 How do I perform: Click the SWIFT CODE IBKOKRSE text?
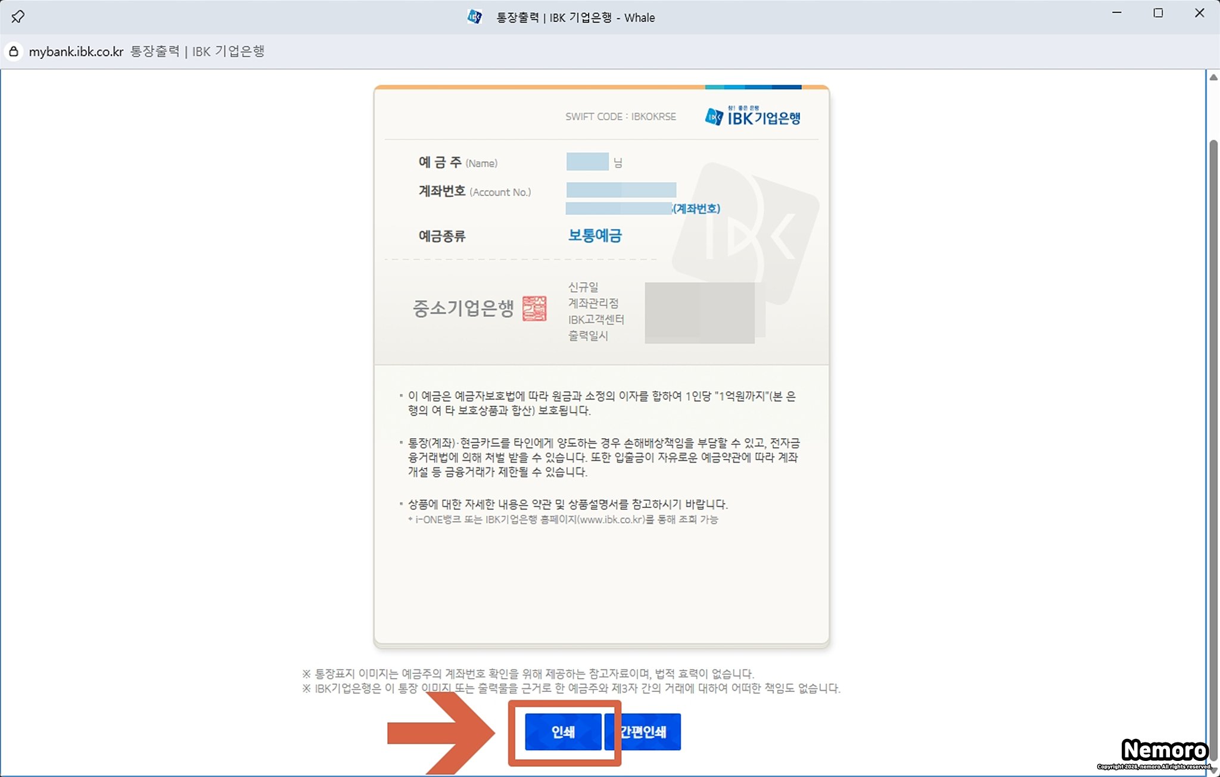620,117
